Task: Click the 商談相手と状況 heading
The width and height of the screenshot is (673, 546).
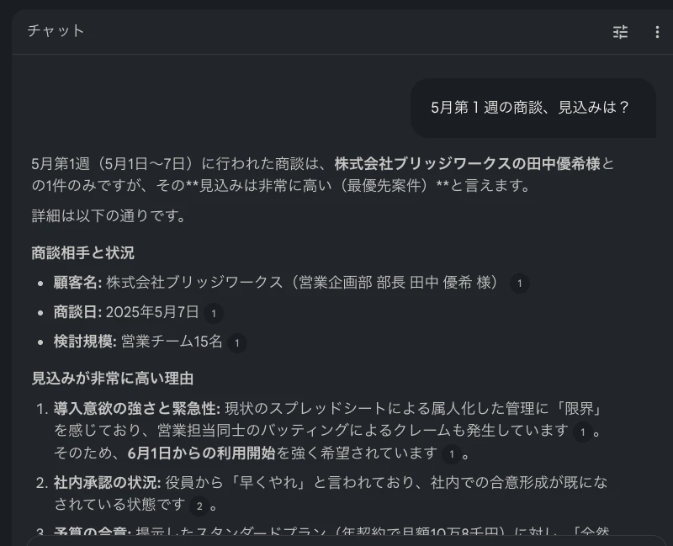Action: [82, 253]
